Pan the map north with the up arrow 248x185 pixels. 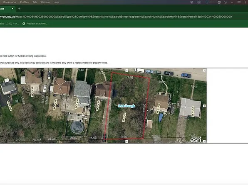pos(126,71)
